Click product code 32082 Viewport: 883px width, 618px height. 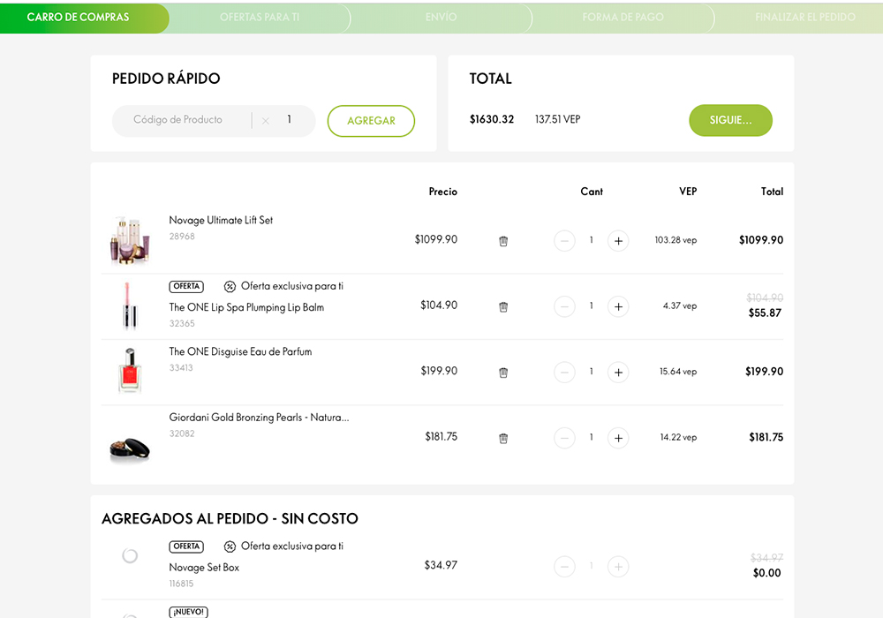tap(182, 433)
